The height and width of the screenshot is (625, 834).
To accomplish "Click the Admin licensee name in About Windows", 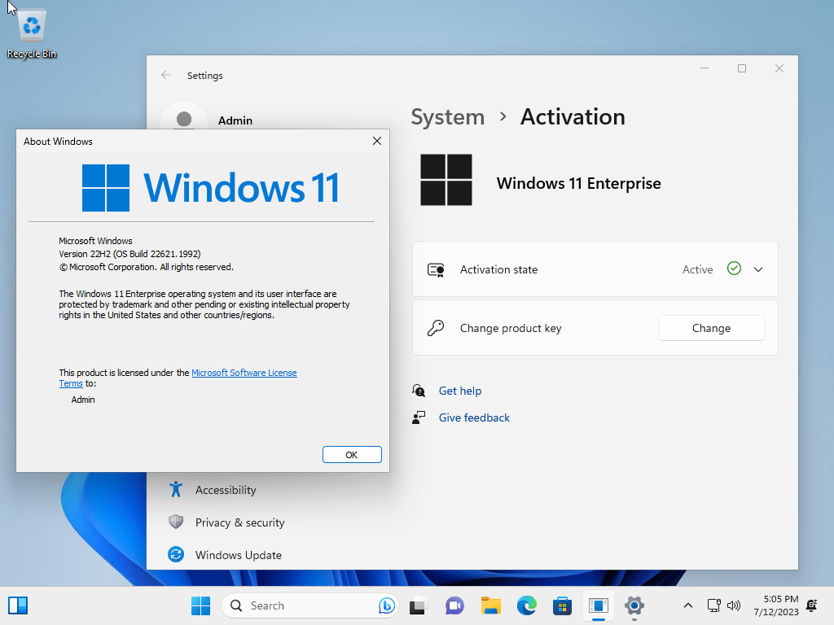I will point(83,400).
